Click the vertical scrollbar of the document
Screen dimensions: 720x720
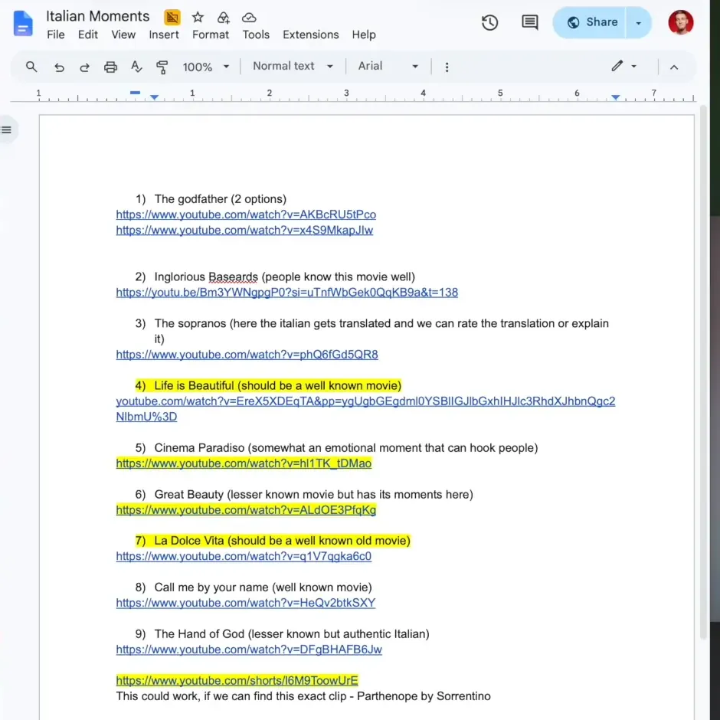[703, 372]
